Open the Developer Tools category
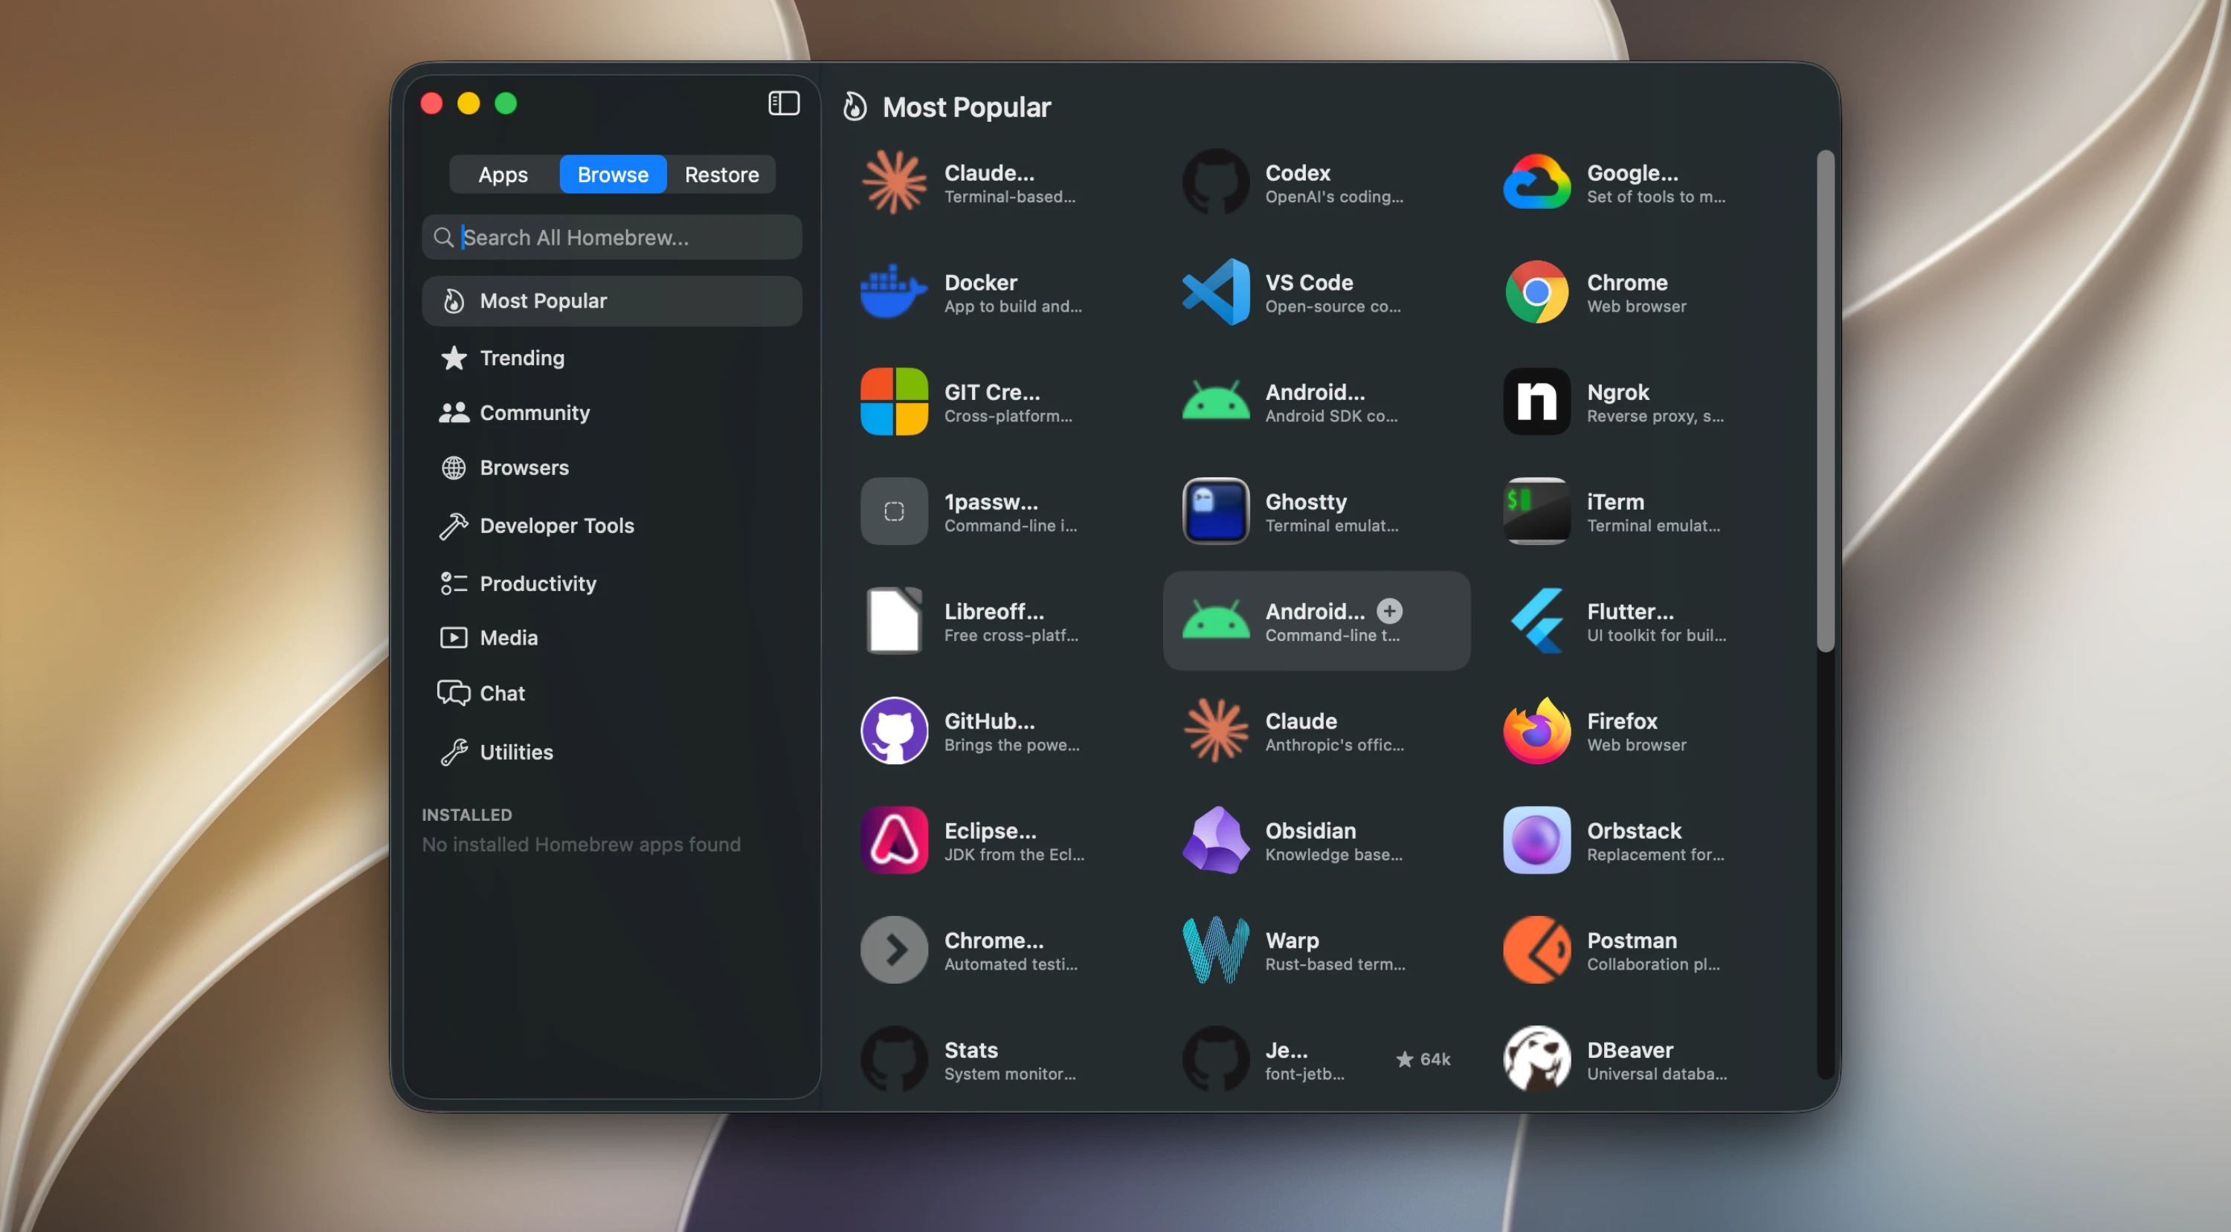 (611, 526)
